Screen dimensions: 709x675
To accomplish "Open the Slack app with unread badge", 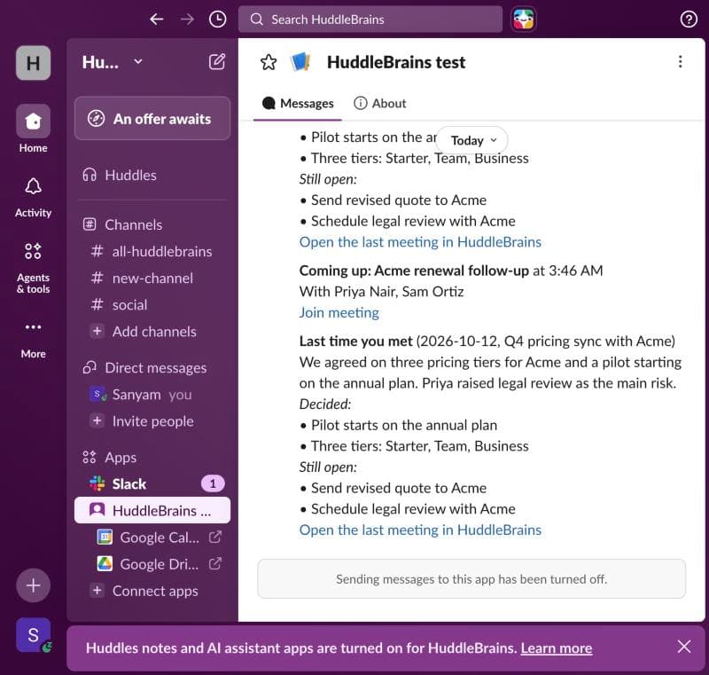I will pos(152,483).
